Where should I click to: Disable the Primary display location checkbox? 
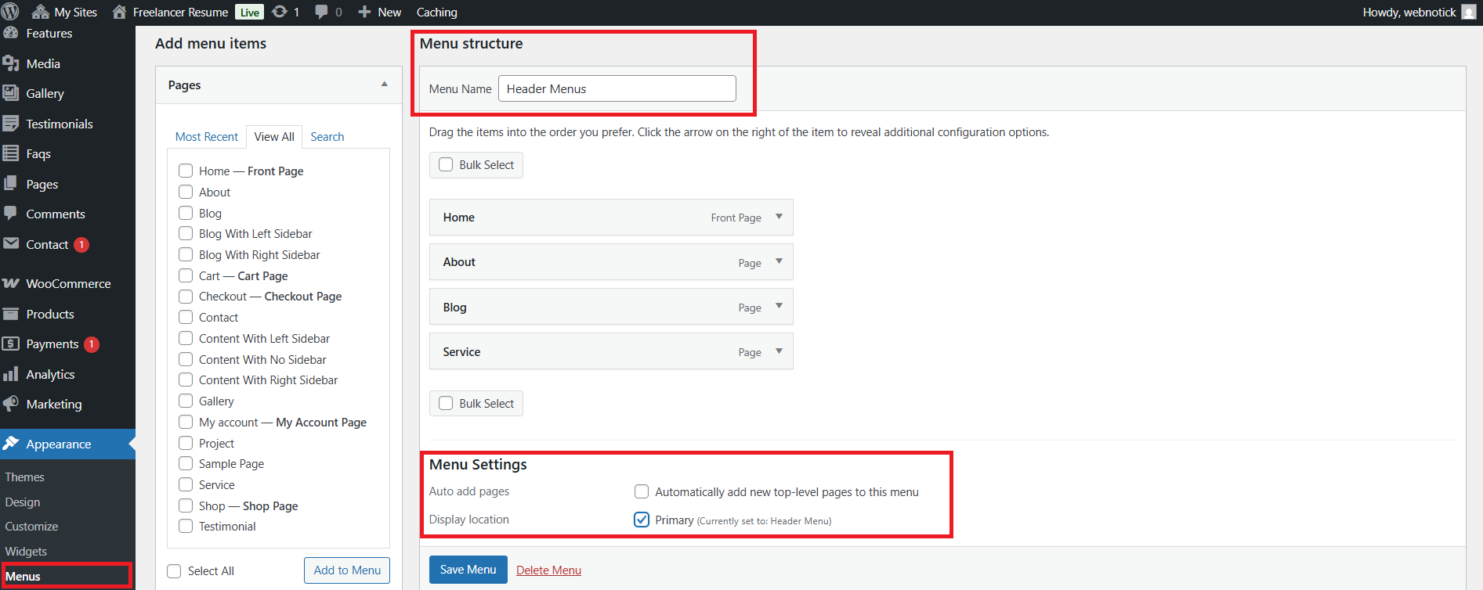click(642, 520)
